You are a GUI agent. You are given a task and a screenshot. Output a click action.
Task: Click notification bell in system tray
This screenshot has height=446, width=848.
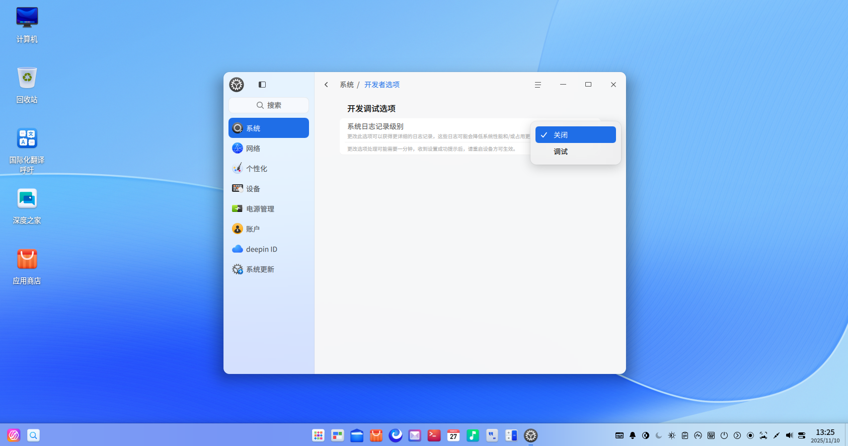(633, 435)
